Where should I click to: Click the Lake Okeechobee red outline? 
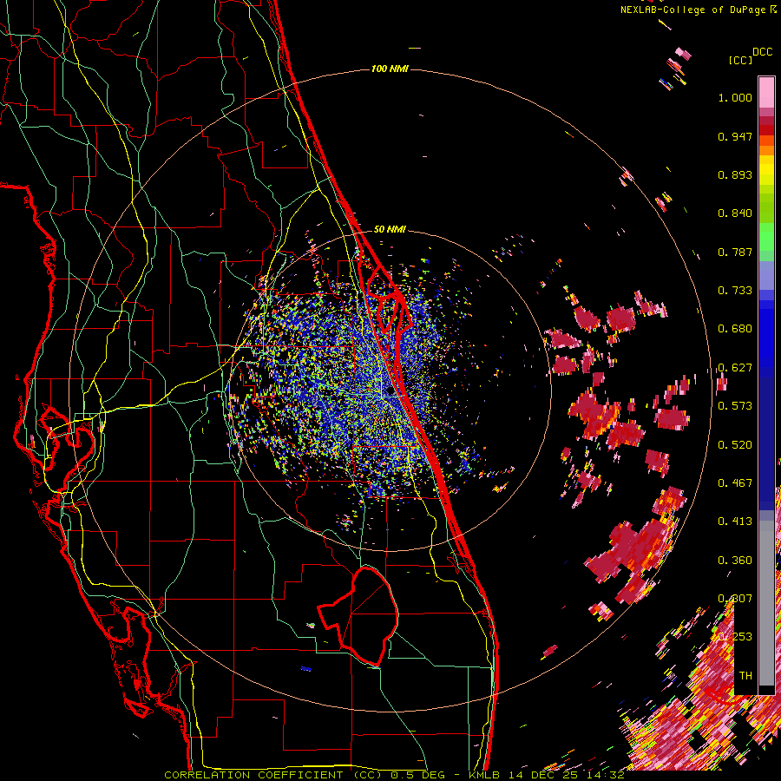358,616
